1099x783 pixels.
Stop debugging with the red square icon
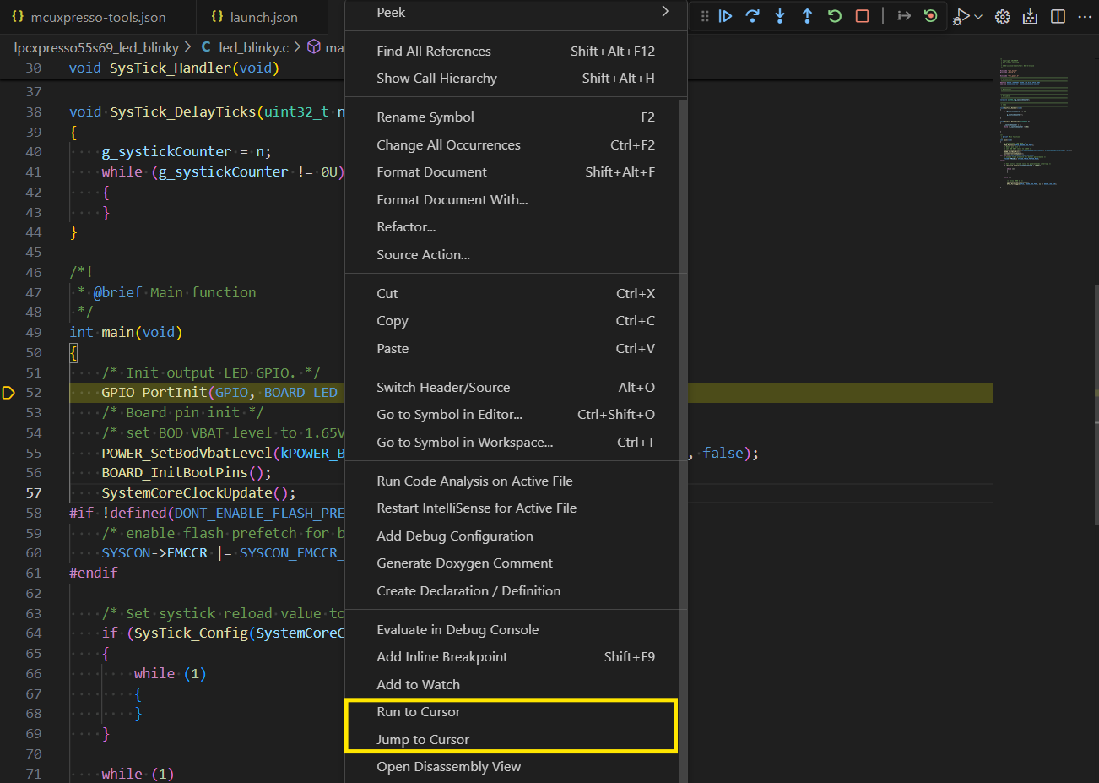[x=862, y=16]
